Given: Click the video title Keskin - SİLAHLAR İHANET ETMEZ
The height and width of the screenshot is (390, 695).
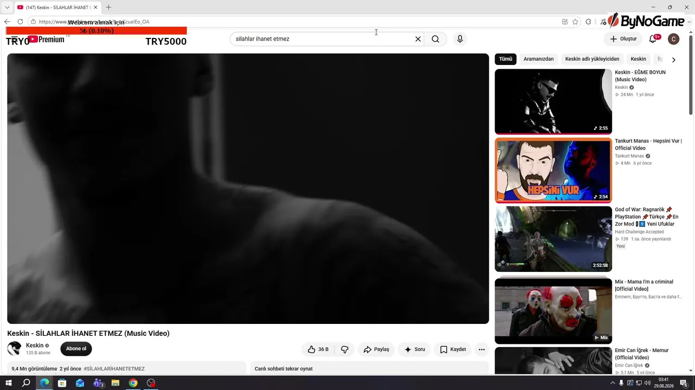Looking at the screenshot, I should click(x=89, y=334).
